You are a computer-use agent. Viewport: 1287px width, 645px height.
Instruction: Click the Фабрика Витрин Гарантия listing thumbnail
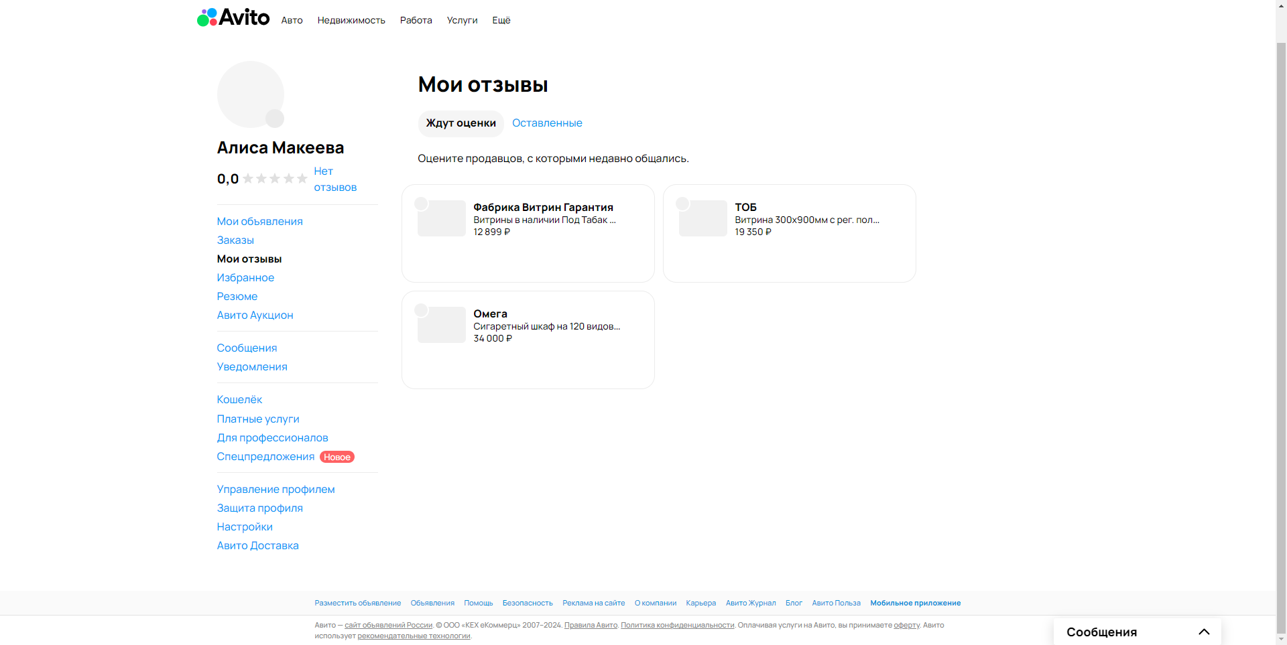(x=442, y=218)
